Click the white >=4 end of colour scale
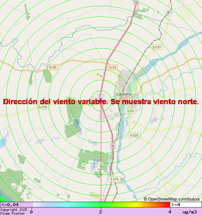202x216 pixels. (x=186, y=205)
